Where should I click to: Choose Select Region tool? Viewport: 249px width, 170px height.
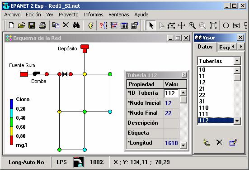tap(171, 25)
